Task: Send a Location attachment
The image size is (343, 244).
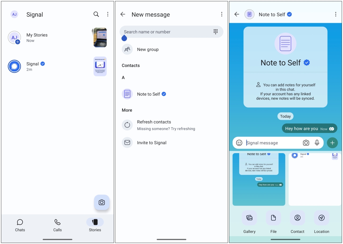Action: (321, 222)
